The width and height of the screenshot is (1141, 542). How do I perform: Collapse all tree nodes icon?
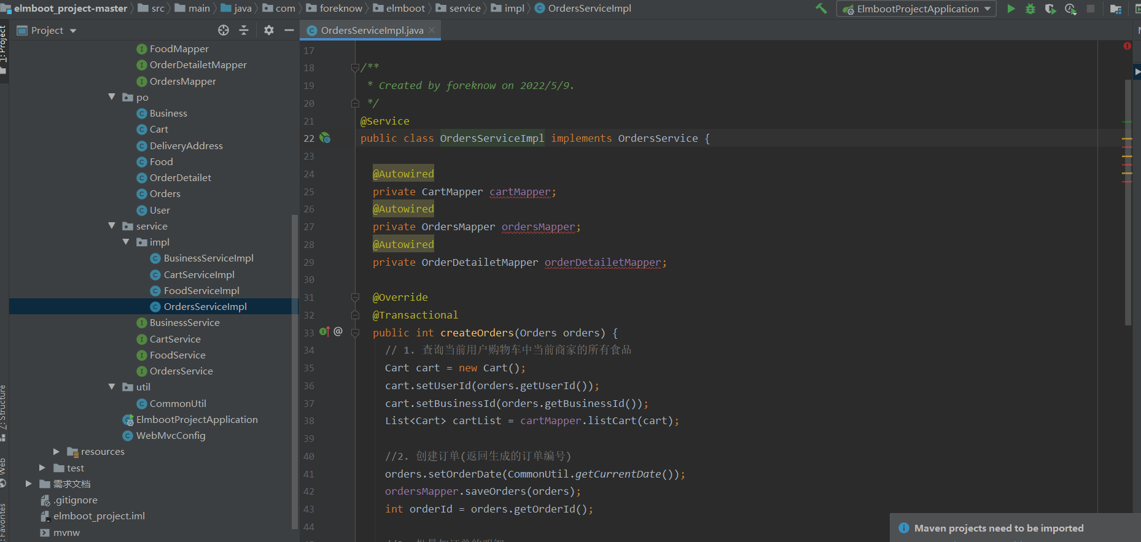244,30
